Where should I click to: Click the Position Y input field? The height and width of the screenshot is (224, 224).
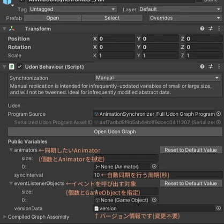click(160, 39)
